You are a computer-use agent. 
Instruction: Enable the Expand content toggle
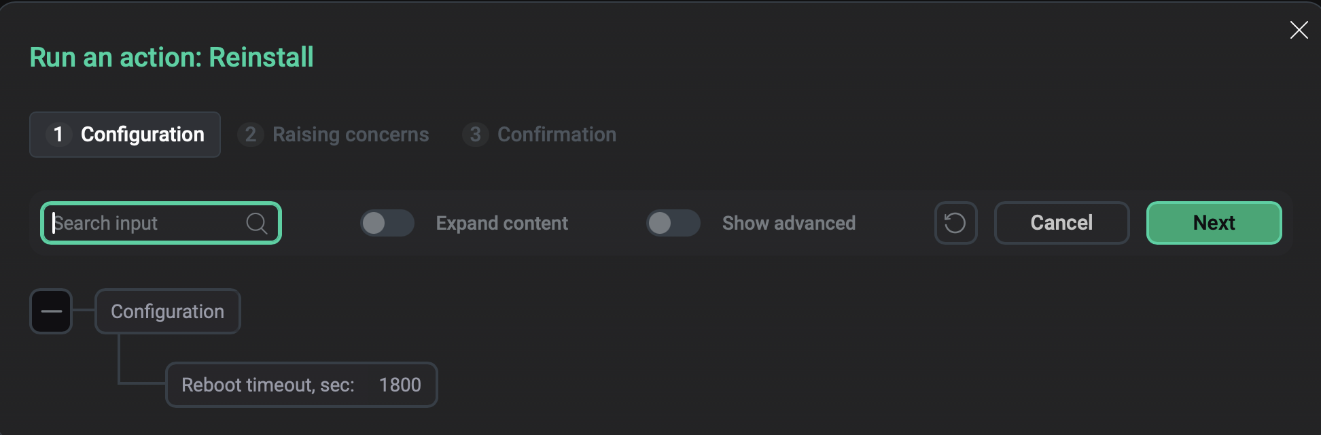pyautogui.click(x=387, y=223)
